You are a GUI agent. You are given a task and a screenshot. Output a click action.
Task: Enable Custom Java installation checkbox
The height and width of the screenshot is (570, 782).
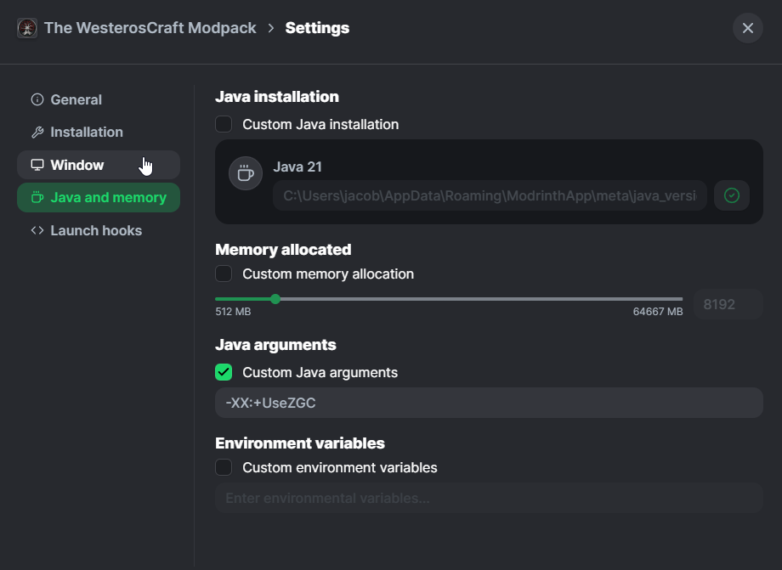click(x=224, y=124)
